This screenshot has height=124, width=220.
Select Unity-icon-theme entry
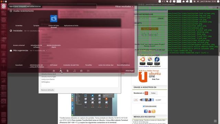click(x=48, y=79)
